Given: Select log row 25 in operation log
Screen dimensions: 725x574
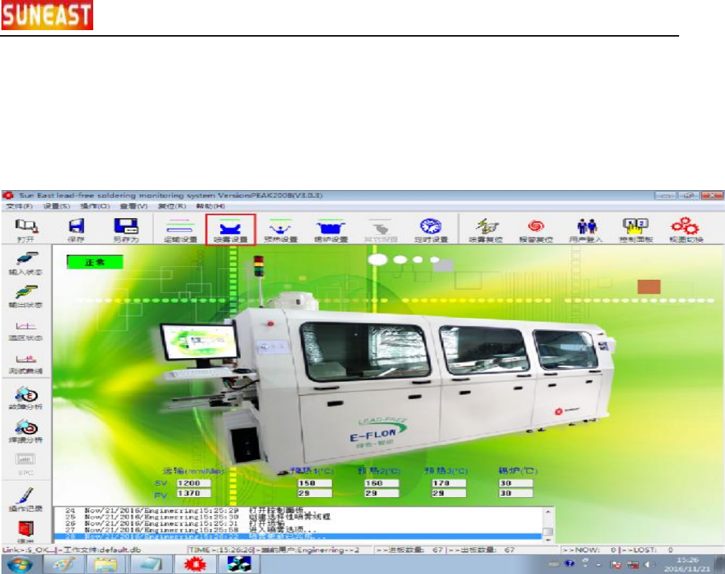Looking at the screenshot, I should point(298,517).
